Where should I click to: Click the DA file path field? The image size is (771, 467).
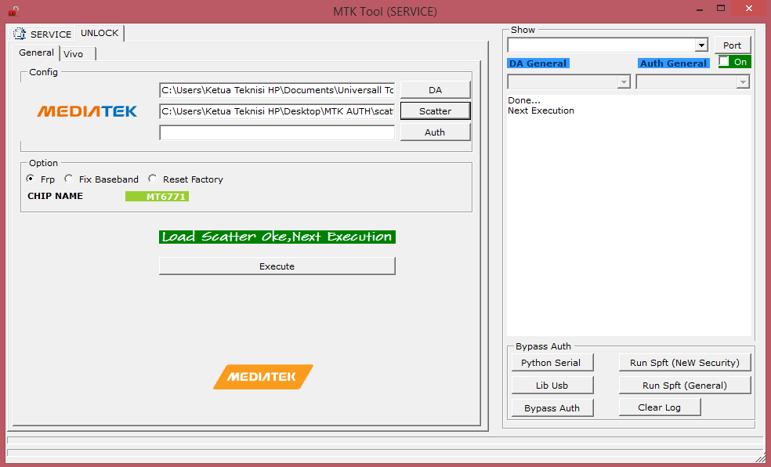coord(277,90)
